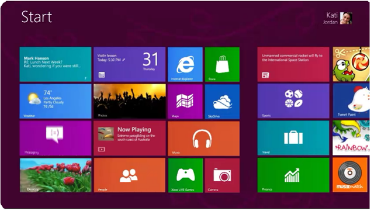Open the Tweet Paint tile

tap(351, 101)
